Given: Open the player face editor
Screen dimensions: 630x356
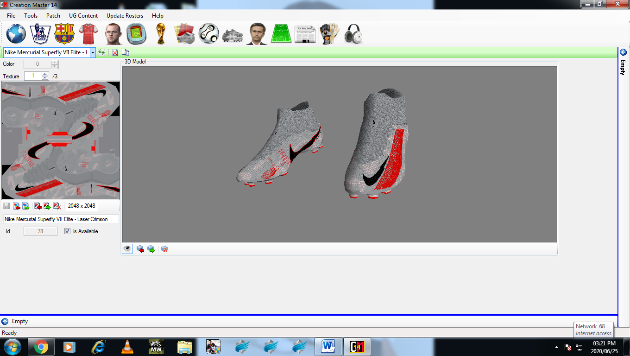Looking at the screenshot, I should point(113,34).
